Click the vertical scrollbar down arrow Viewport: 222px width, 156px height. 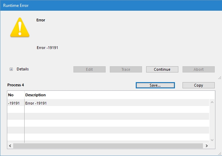212,140
